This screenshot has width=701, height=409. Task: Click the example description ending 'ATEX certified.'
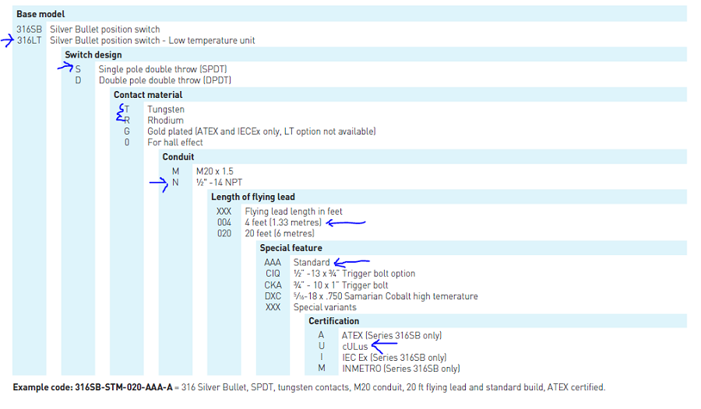pos(393,387)
